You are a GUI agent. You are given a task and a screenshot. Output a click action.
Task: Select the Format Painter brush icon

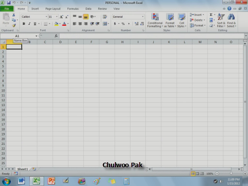tap(14, 25)
